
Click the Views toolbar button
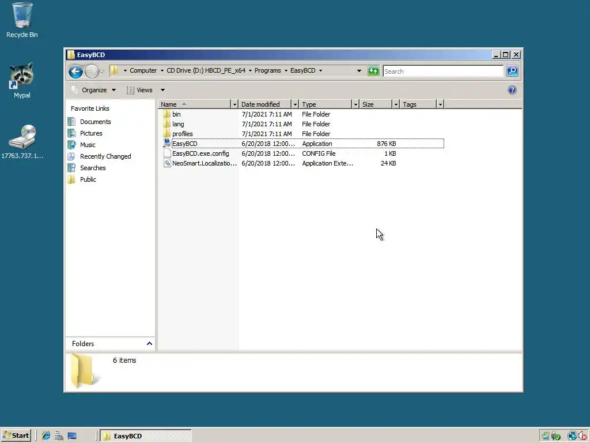pos(139,90)
